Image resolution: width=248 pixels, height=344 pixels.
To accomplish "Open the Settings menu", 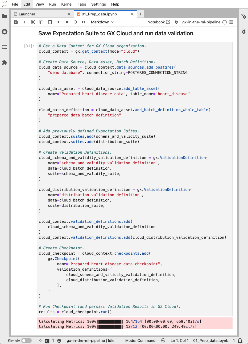I will 98,4.
